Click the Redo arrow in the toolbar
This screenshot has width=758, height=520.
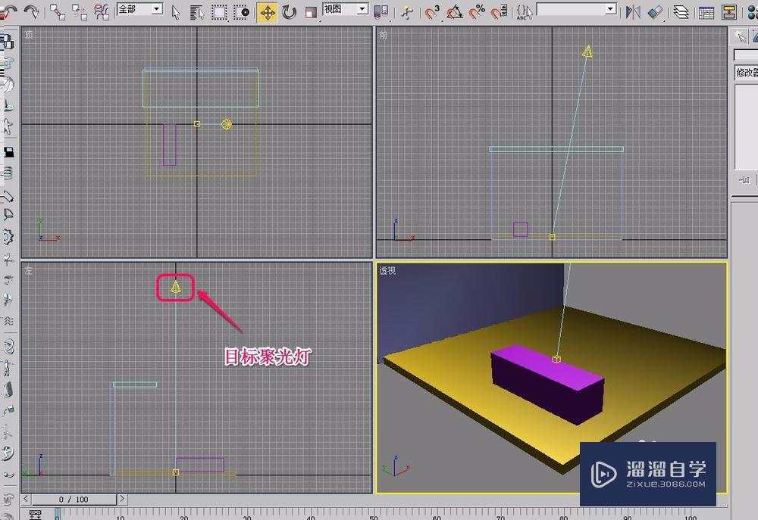[x=31, y=11]
